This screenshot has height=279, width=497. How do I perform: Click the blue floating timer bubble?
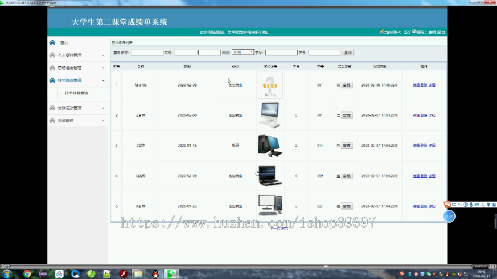(449, 216)
